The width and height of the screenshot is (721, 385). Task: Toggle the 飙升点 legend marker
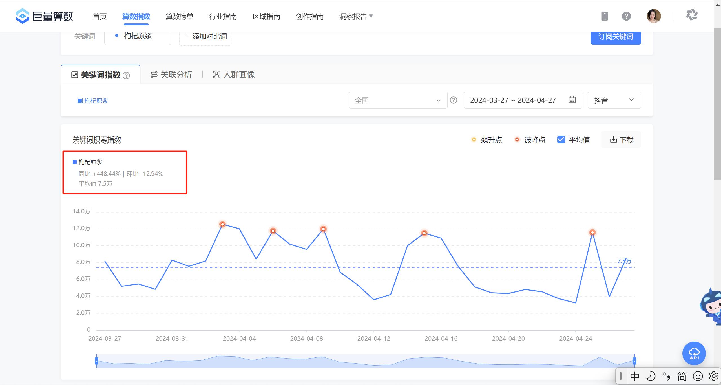pyautogui.click(x=473, y=140)
